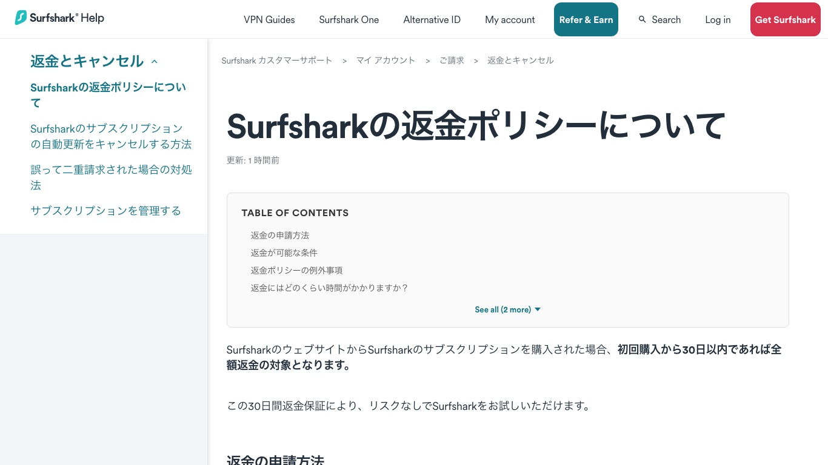Click the search magnifier icon

coord(643,19)
